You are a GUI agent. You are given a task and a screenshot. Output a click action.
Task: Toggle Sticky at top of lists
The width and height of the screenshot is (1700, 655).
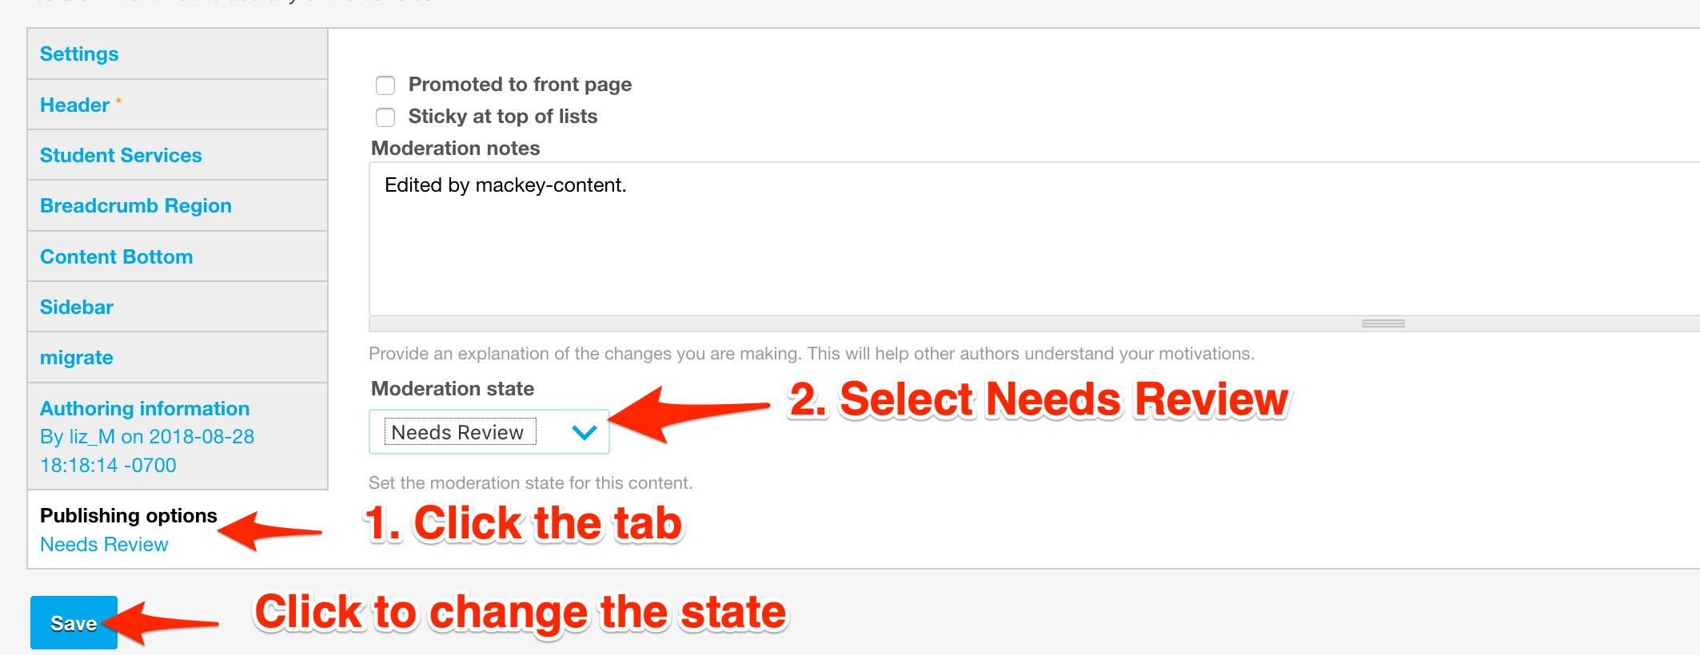click(385, 117)
